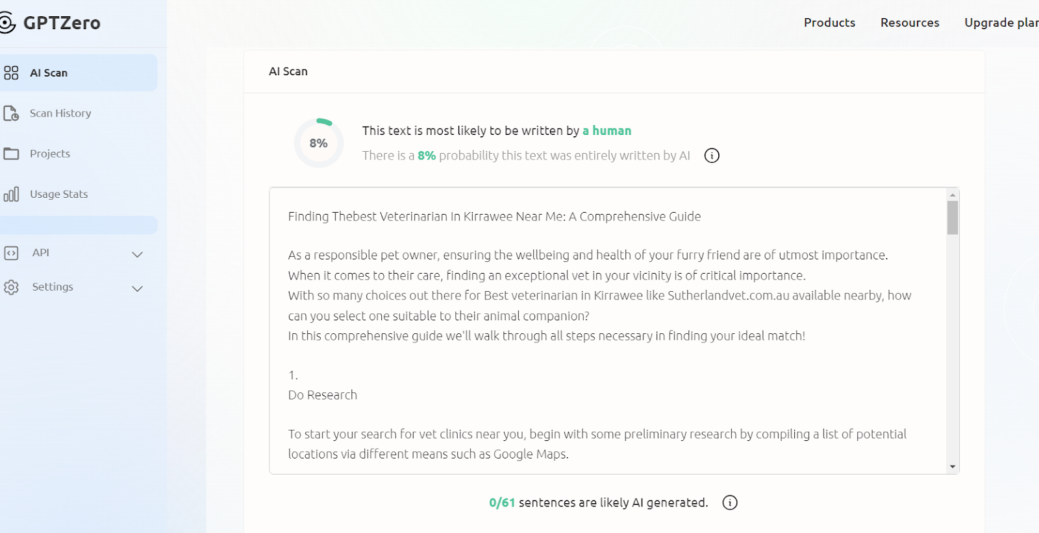Image resolution: width=1039 pixels, height=533 pixels.
Task: Open Scan History in the sidebar
Action: [x=60, y=113]
